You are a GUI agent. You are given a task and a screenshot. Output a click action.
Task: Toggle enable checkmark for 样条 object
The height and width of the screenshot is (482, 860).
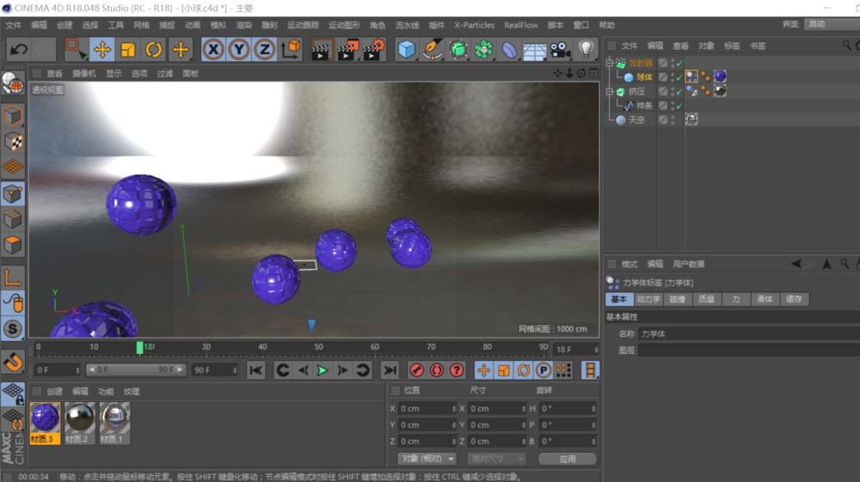coord(679,106)
